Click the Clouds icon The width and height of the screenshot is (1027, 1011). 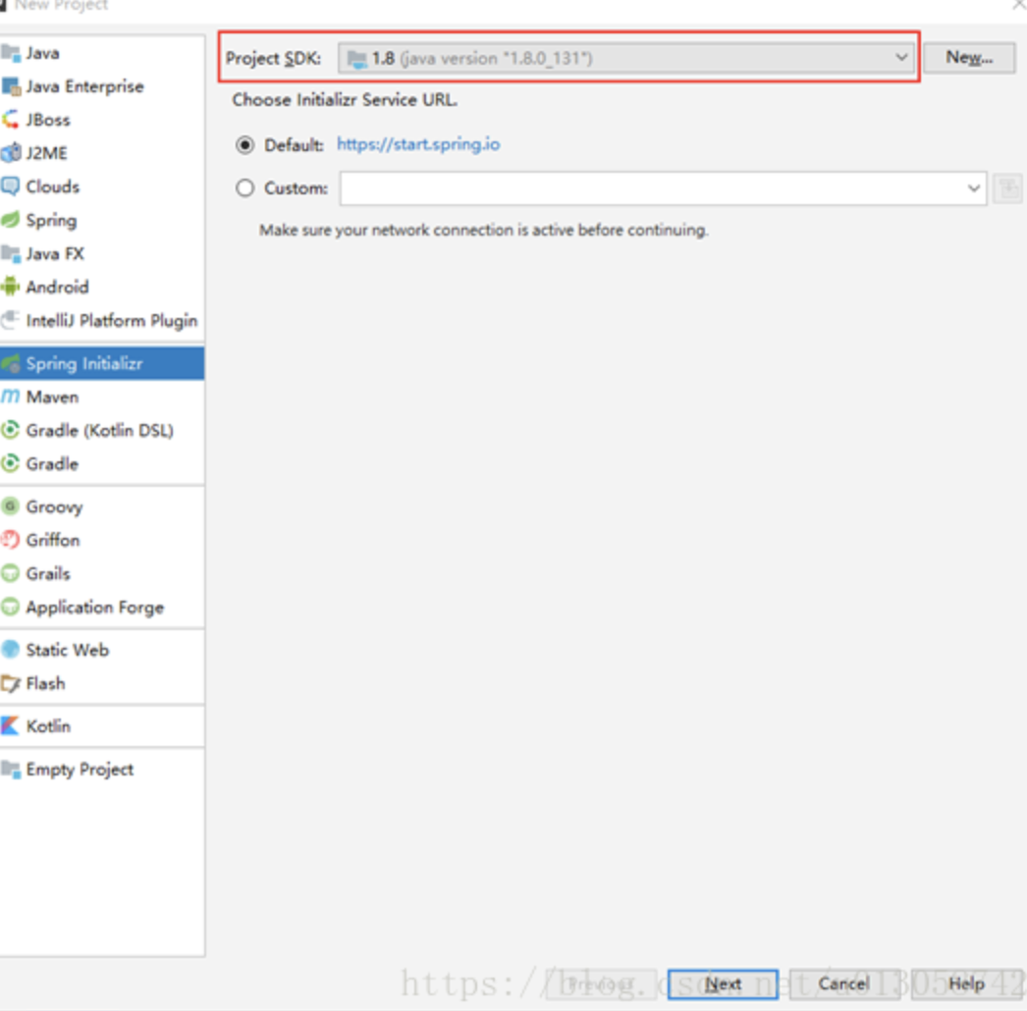click(10, 186)
